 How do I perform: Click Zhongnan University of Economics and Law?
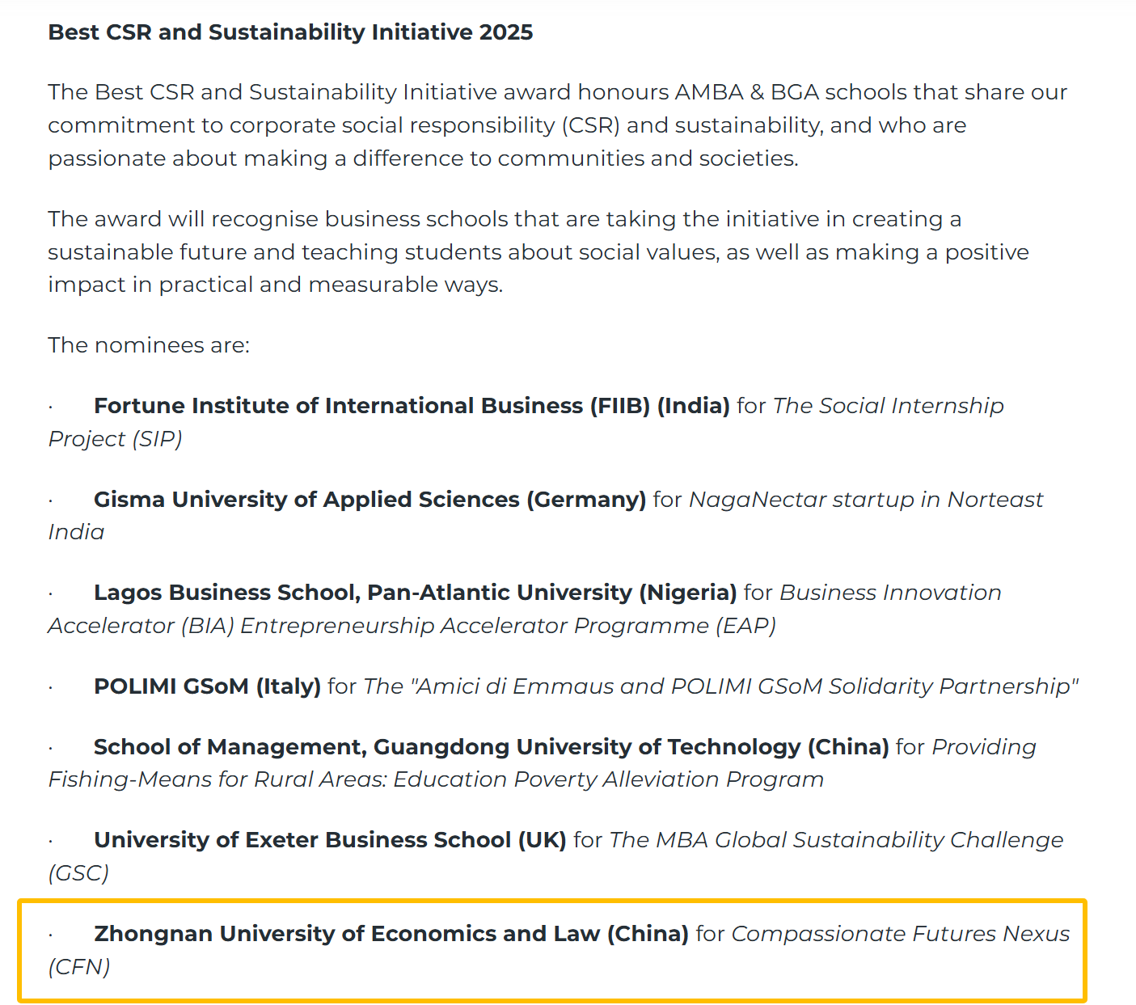(391, 934)
